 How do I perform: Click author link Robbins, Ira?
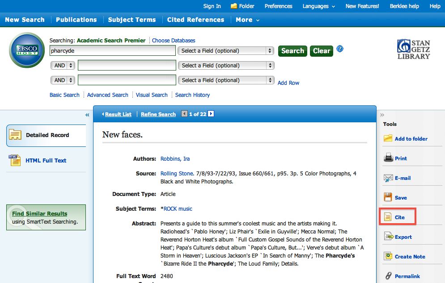pyautogui.click(x=175, y=158)
